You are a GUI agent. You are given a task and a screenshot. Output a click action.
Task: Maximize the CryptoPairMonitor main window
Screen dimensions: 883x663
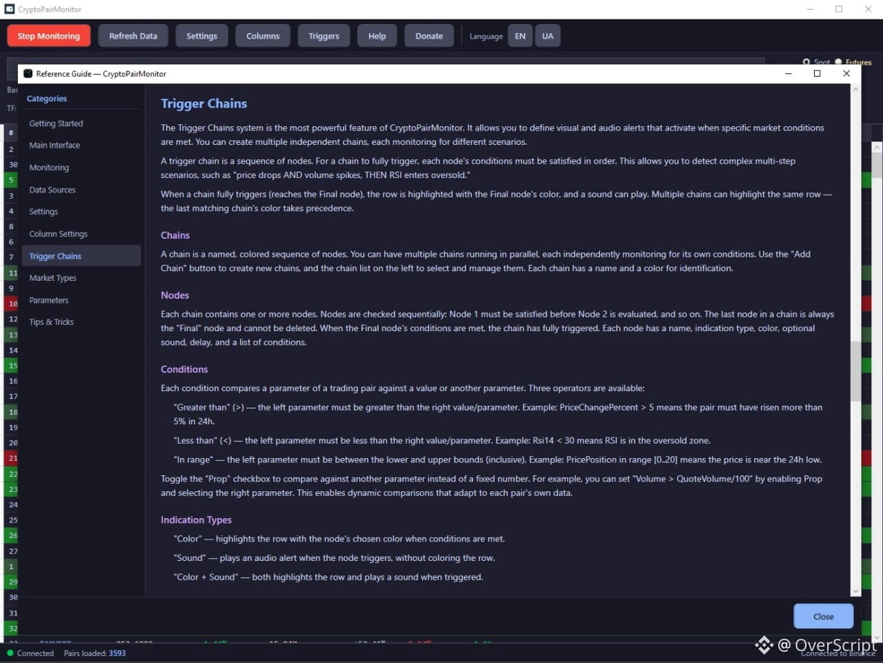tap(839, 9)
